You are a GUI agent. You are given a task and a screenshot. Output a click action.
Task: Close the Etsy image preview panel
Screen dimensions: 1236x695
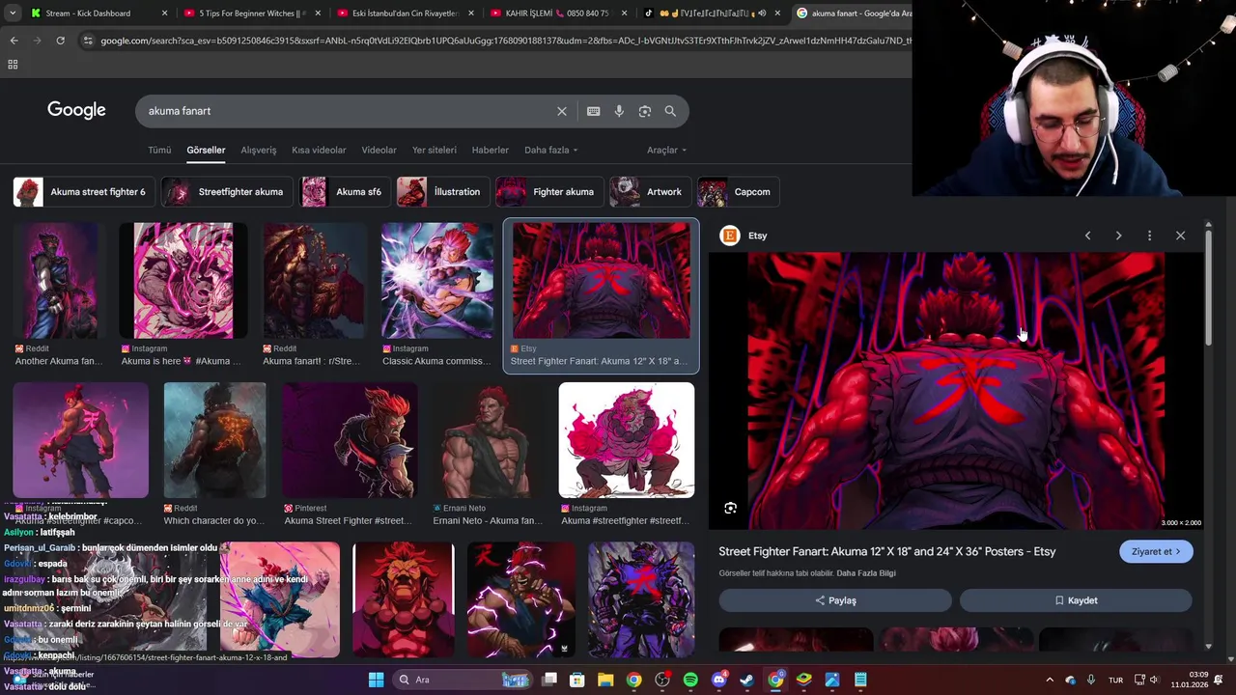1180,236
